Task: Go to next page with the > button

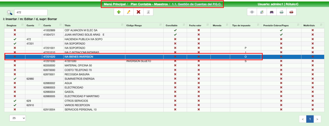Action: (317, 119)
